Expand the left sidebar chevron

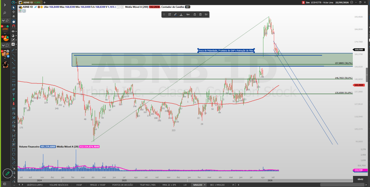point(5,5)
